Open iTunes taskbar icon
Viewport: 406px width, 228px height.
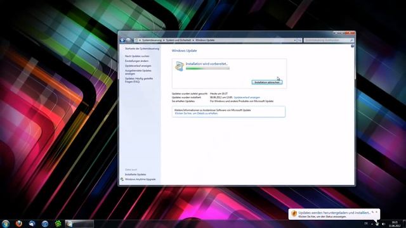click(45, 224)
